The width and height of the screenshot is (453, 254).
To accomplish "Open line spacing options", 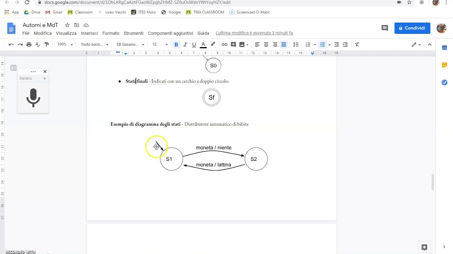I will coord(296,44).
